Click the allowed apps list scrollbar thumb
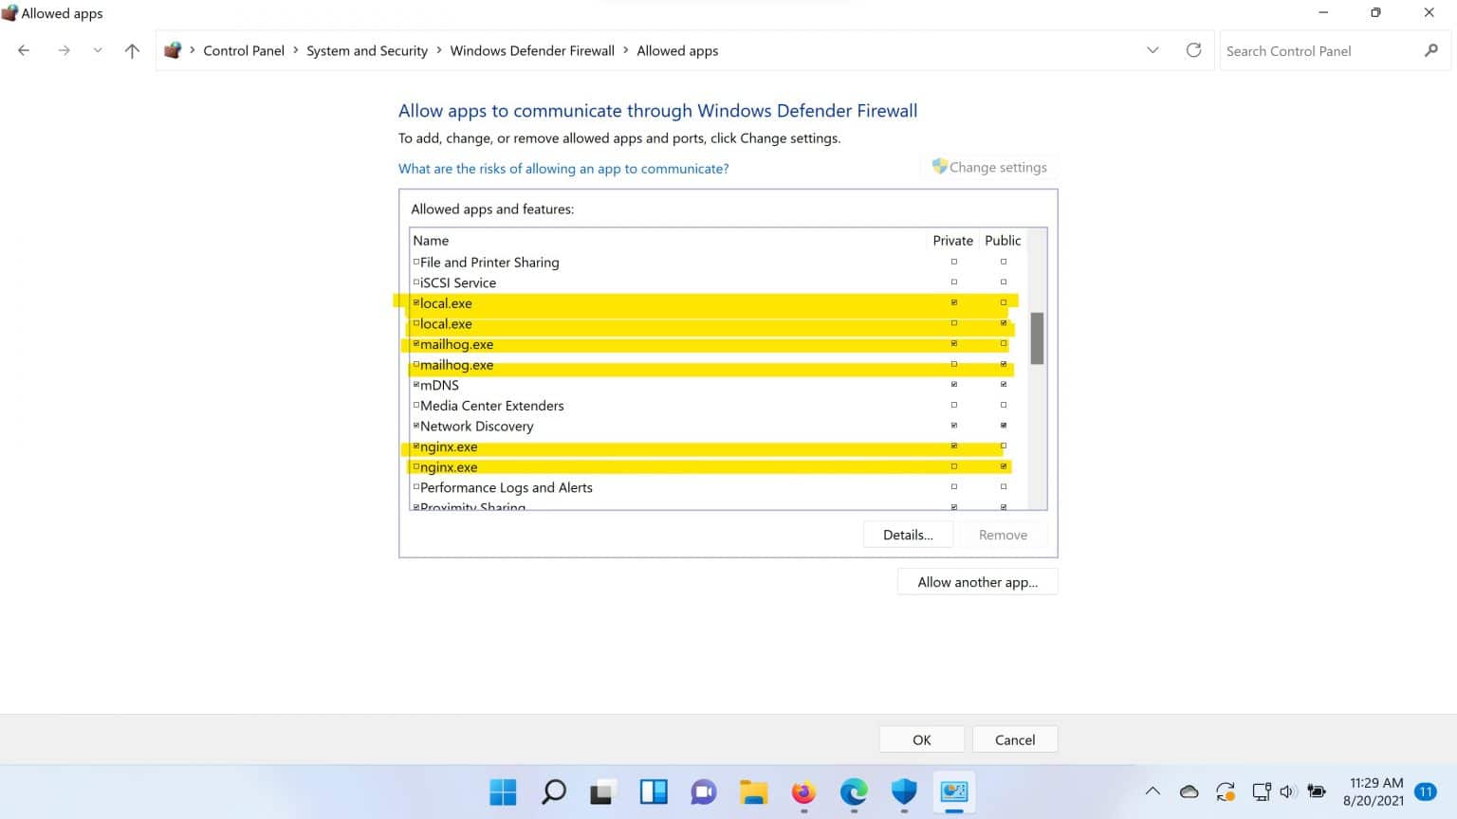Image resolution: width=1457 pixels, height=819 pixels. 1037,338
